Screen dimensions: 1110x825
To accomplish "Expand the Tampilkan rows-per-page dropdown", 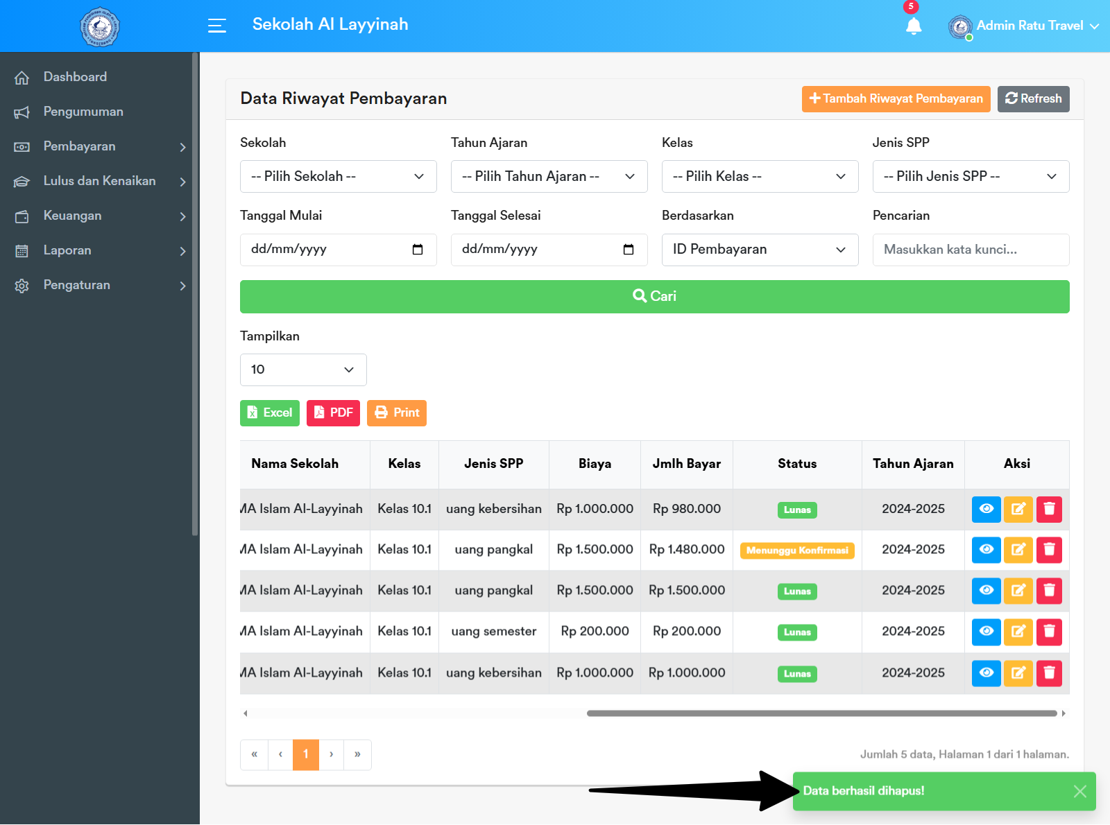I will coord(303,370).
